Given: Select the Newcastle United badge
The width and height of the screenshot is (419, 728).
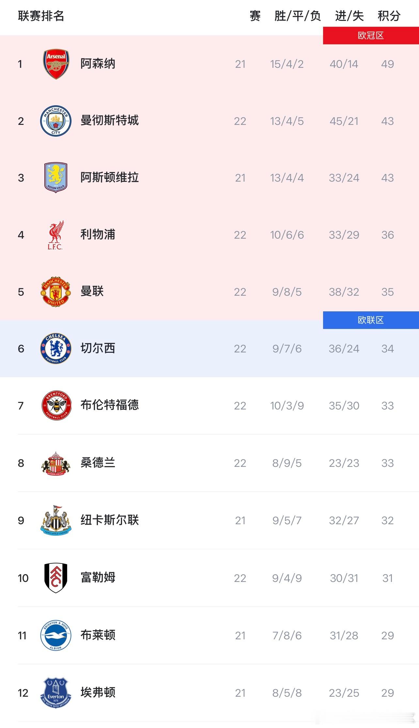Looking at the screenshot, I should tap(55, 520).
